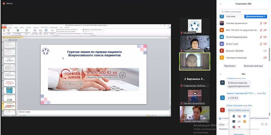Click chat message В Министерство здравоохранения
This screenshot has width=271, height=135.
point(239,84)
